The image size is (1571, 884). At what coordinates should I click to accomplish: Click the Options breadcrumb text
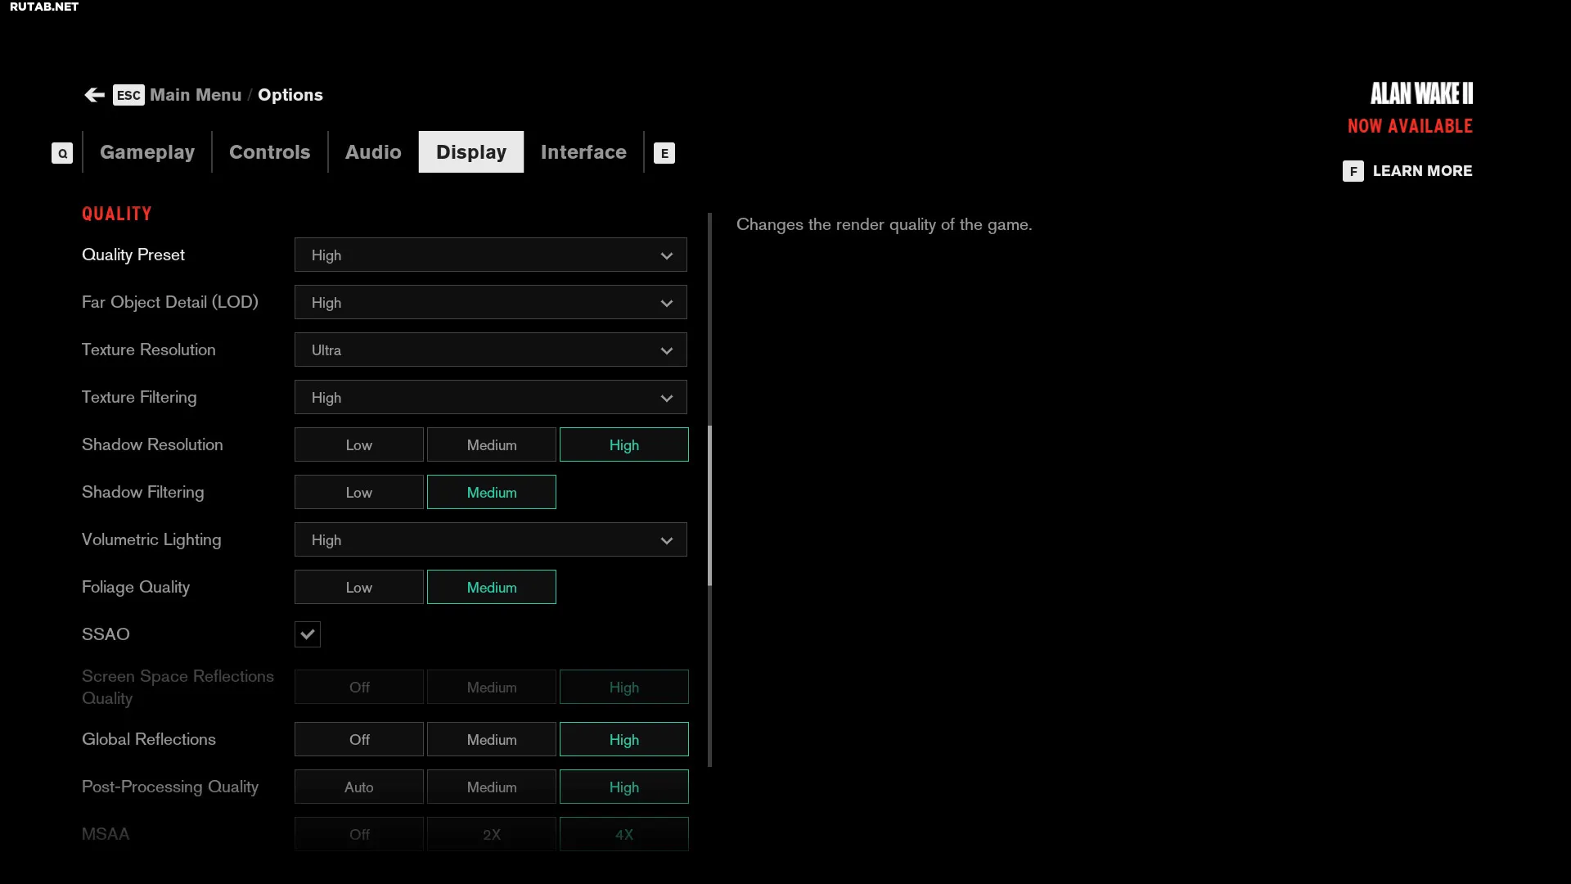[x=290, y=95]
